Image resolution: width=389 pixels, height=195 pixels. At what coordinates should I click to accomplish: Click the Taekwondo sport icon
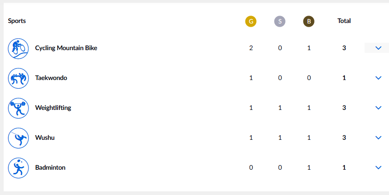point(18,78)
